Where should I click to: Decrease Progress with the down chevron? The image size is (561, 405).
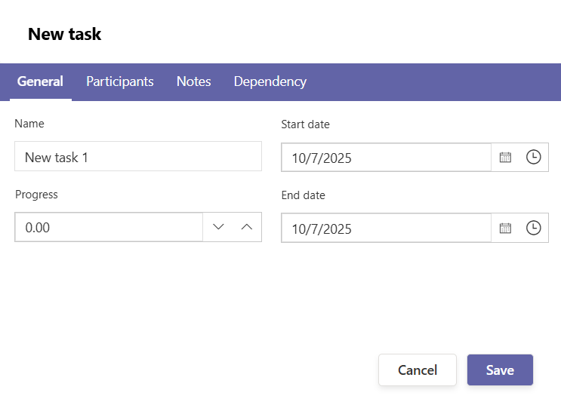point(218,227)
